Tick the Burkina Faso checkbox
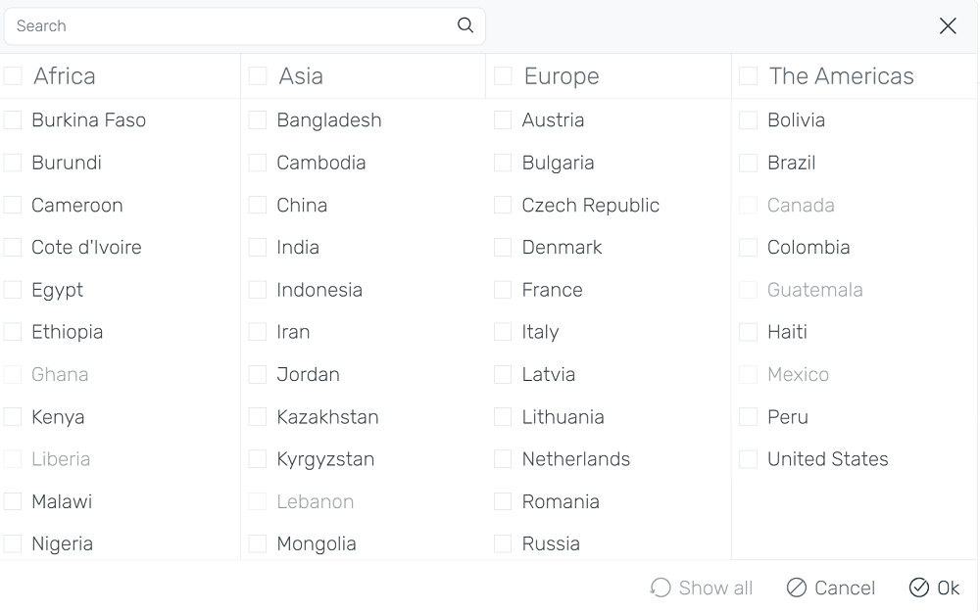This screenshot has height=612, width=980. [13, 119]
